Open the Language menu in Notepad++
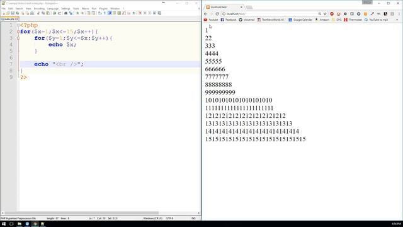Image resolution: width=403 pixels, height=227 pixels. pyautogui.click(x=53, y=8)
